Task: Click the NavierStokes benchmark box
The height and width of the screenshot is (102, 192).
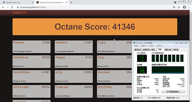Action: (x=31, y=76)
